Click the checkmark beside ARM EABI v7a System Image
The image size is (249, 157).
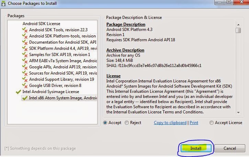[25, 61]
